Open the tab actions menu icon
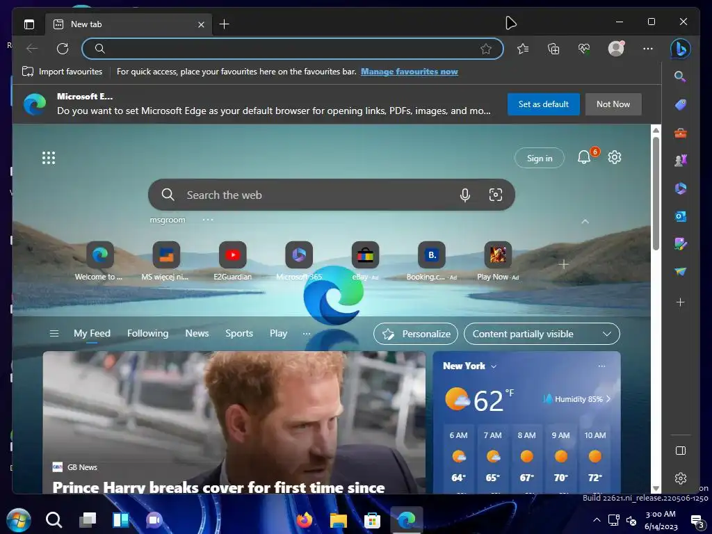 tap(29, 24)
